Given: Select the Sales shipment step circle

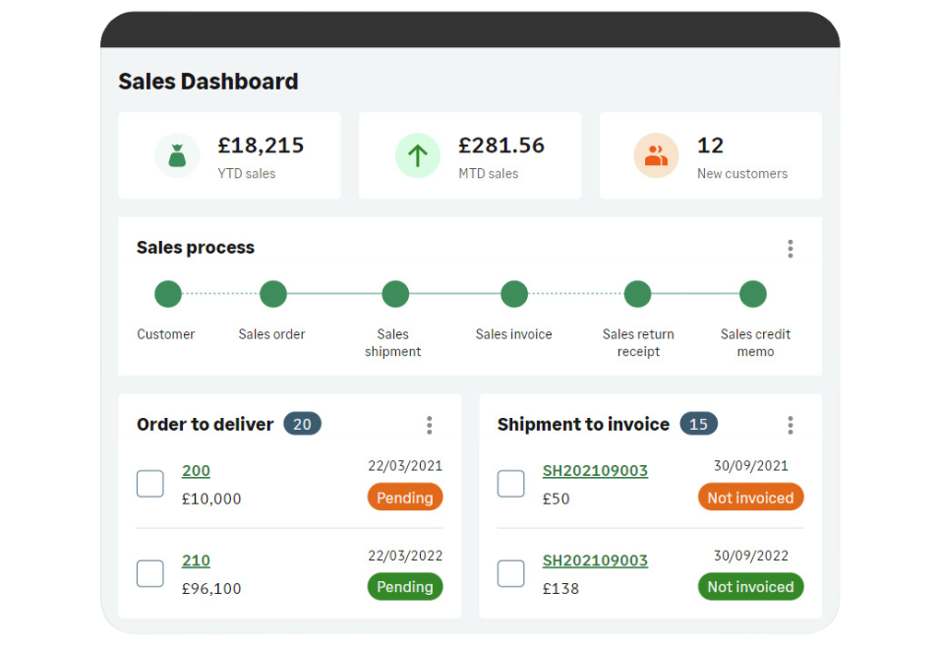Looking at the screenshot, I should pos(395,294).
